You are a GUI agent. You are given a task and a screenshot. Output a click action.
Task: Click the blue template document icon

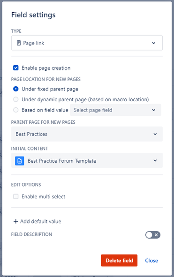pyautogui.click(x=19, y=161)
